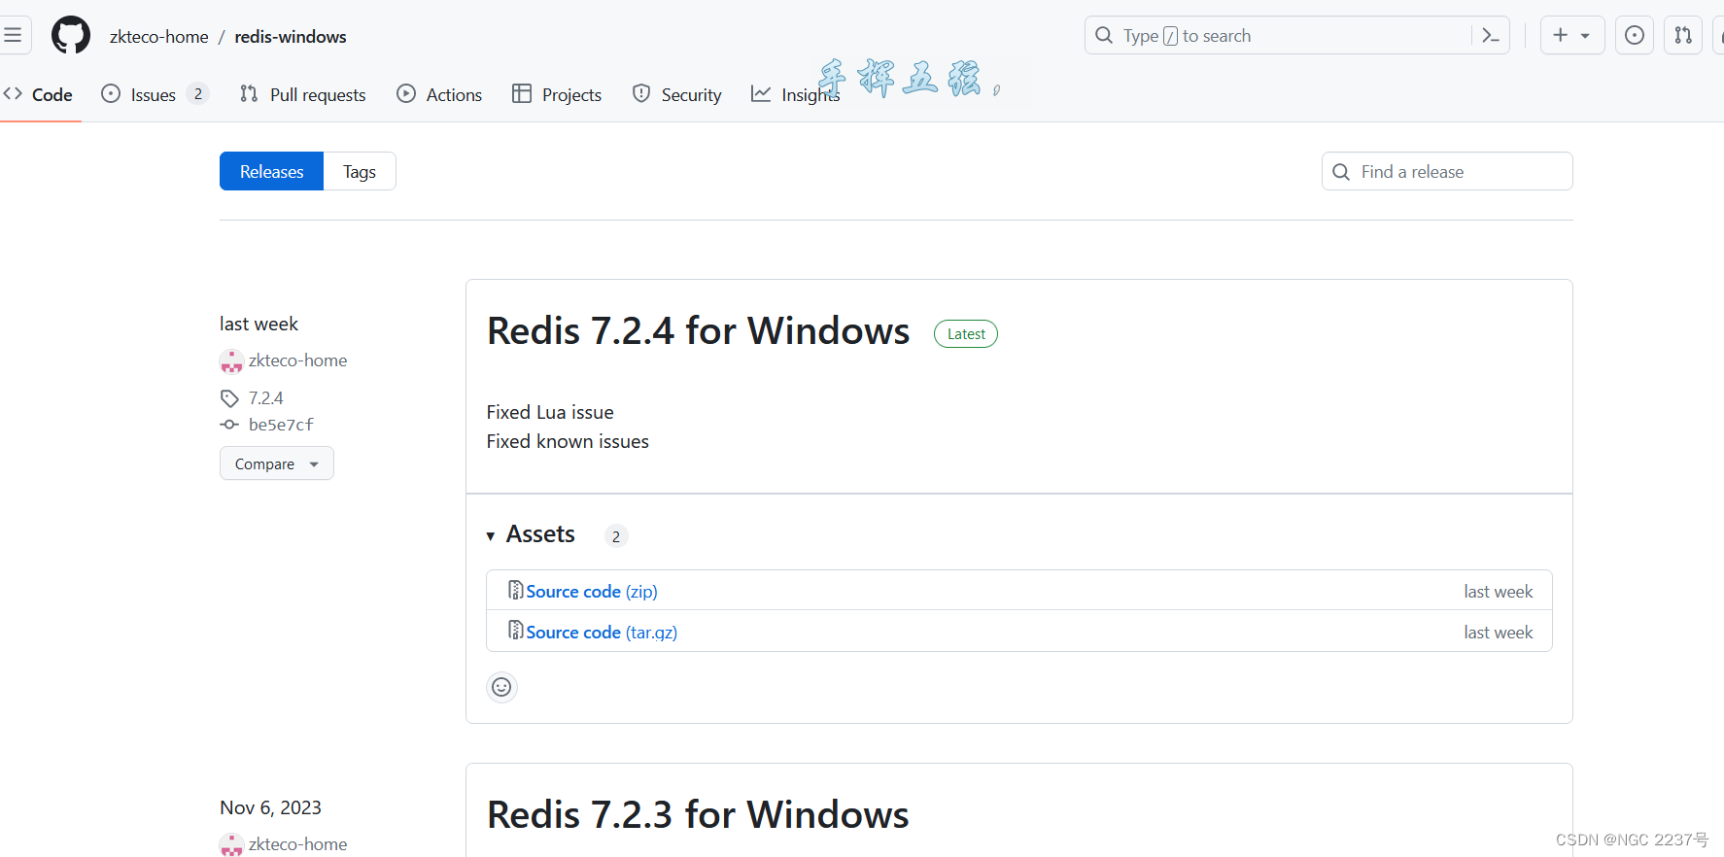
Task: Open zkteco-home owner link in breadcrumb
Action: click(159, 37)
